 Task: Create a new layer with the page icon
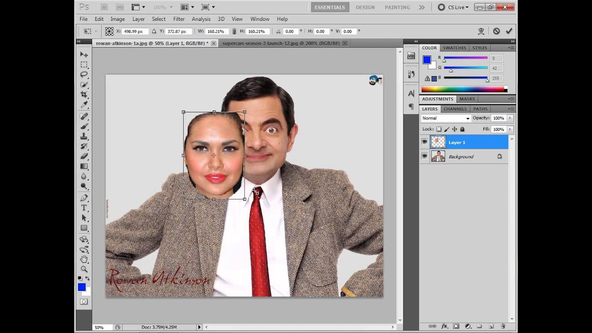(491, 326)
